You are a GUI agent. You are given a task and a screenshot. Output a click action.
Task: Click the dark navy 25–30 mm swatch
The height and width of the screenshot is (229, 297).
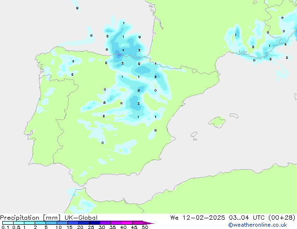point(95,223)
